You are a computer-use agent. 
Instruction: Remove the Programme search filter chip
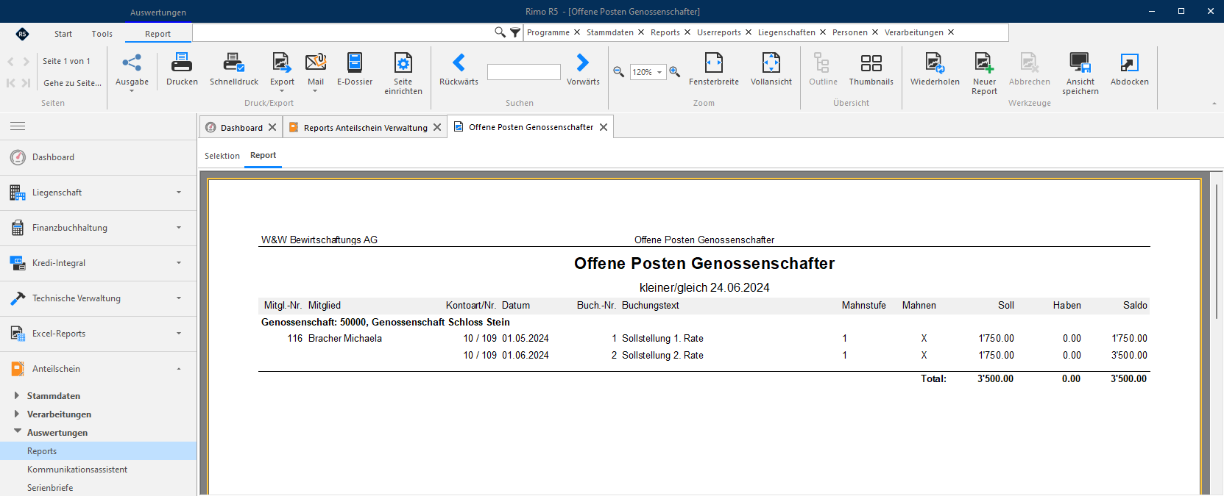pos(577,32)
